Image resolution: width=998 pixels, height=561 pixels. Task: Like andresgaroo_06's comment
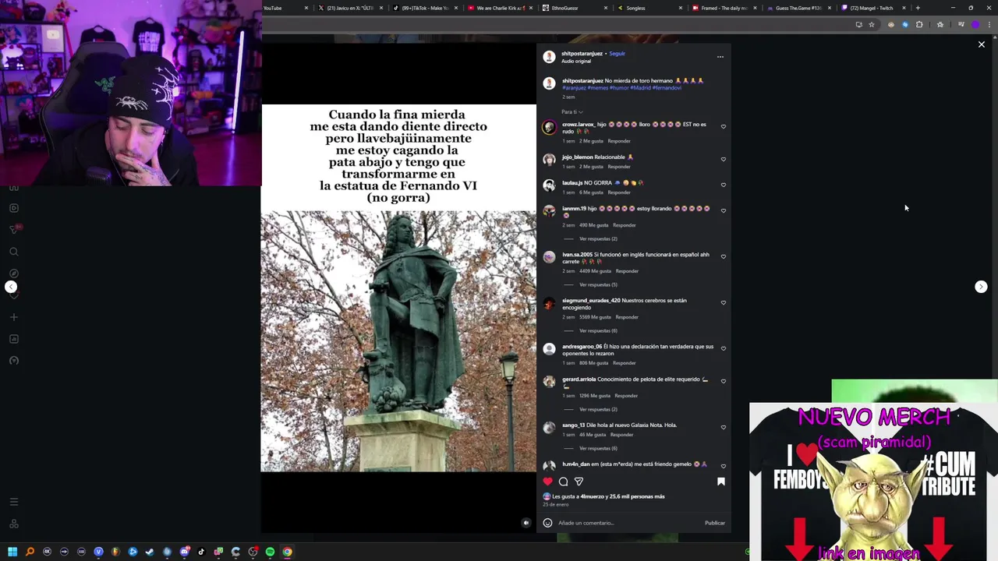tap(723, 348)
